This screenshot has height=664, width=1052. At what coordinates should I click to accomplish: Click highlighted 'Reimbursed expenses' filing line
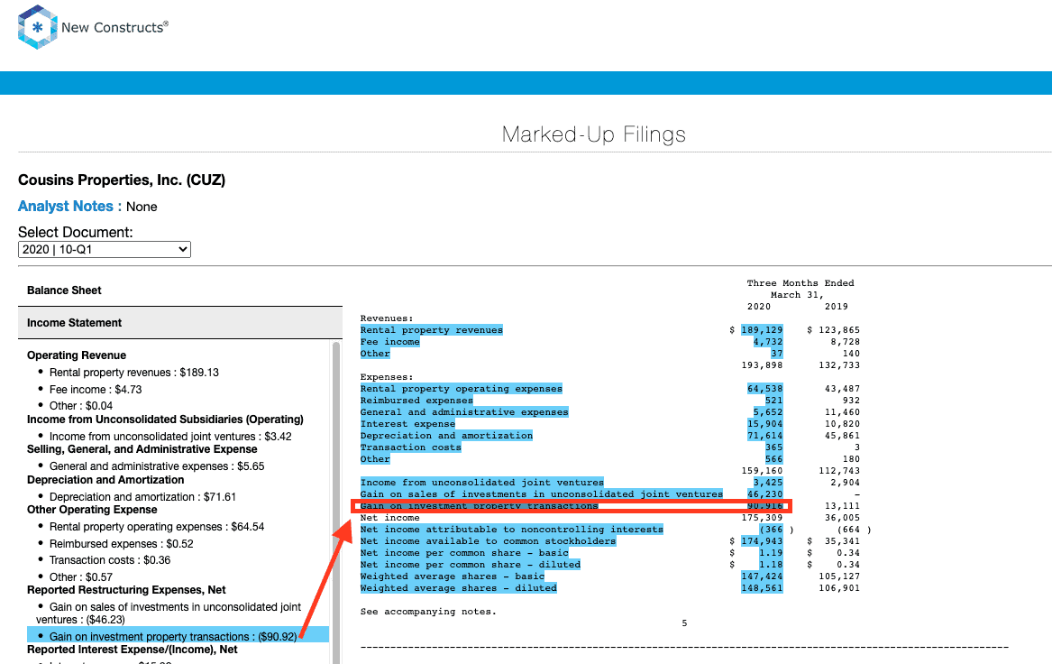click(x=416, y=401)
